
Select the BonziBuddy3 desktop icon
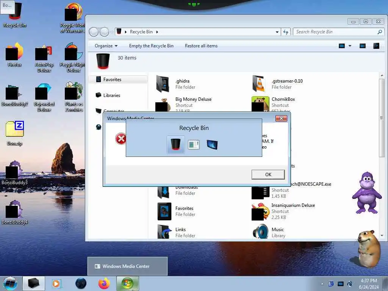pyautogui.click(x=15, y=173)
